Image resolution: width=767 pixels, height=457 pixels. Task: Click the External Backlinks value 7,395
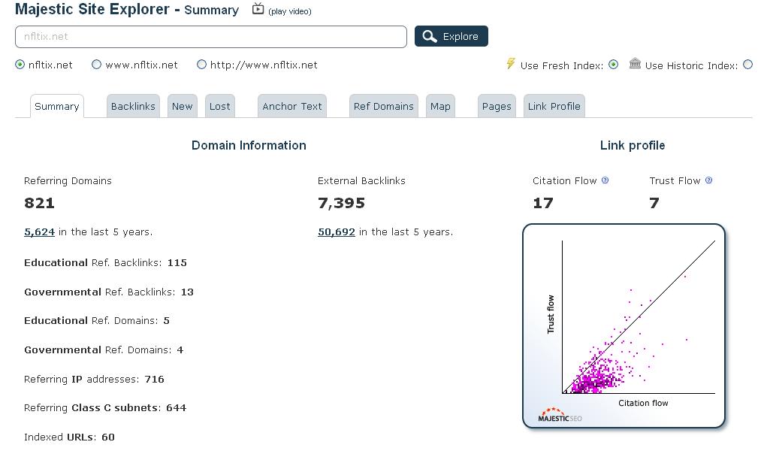[342, 203]
